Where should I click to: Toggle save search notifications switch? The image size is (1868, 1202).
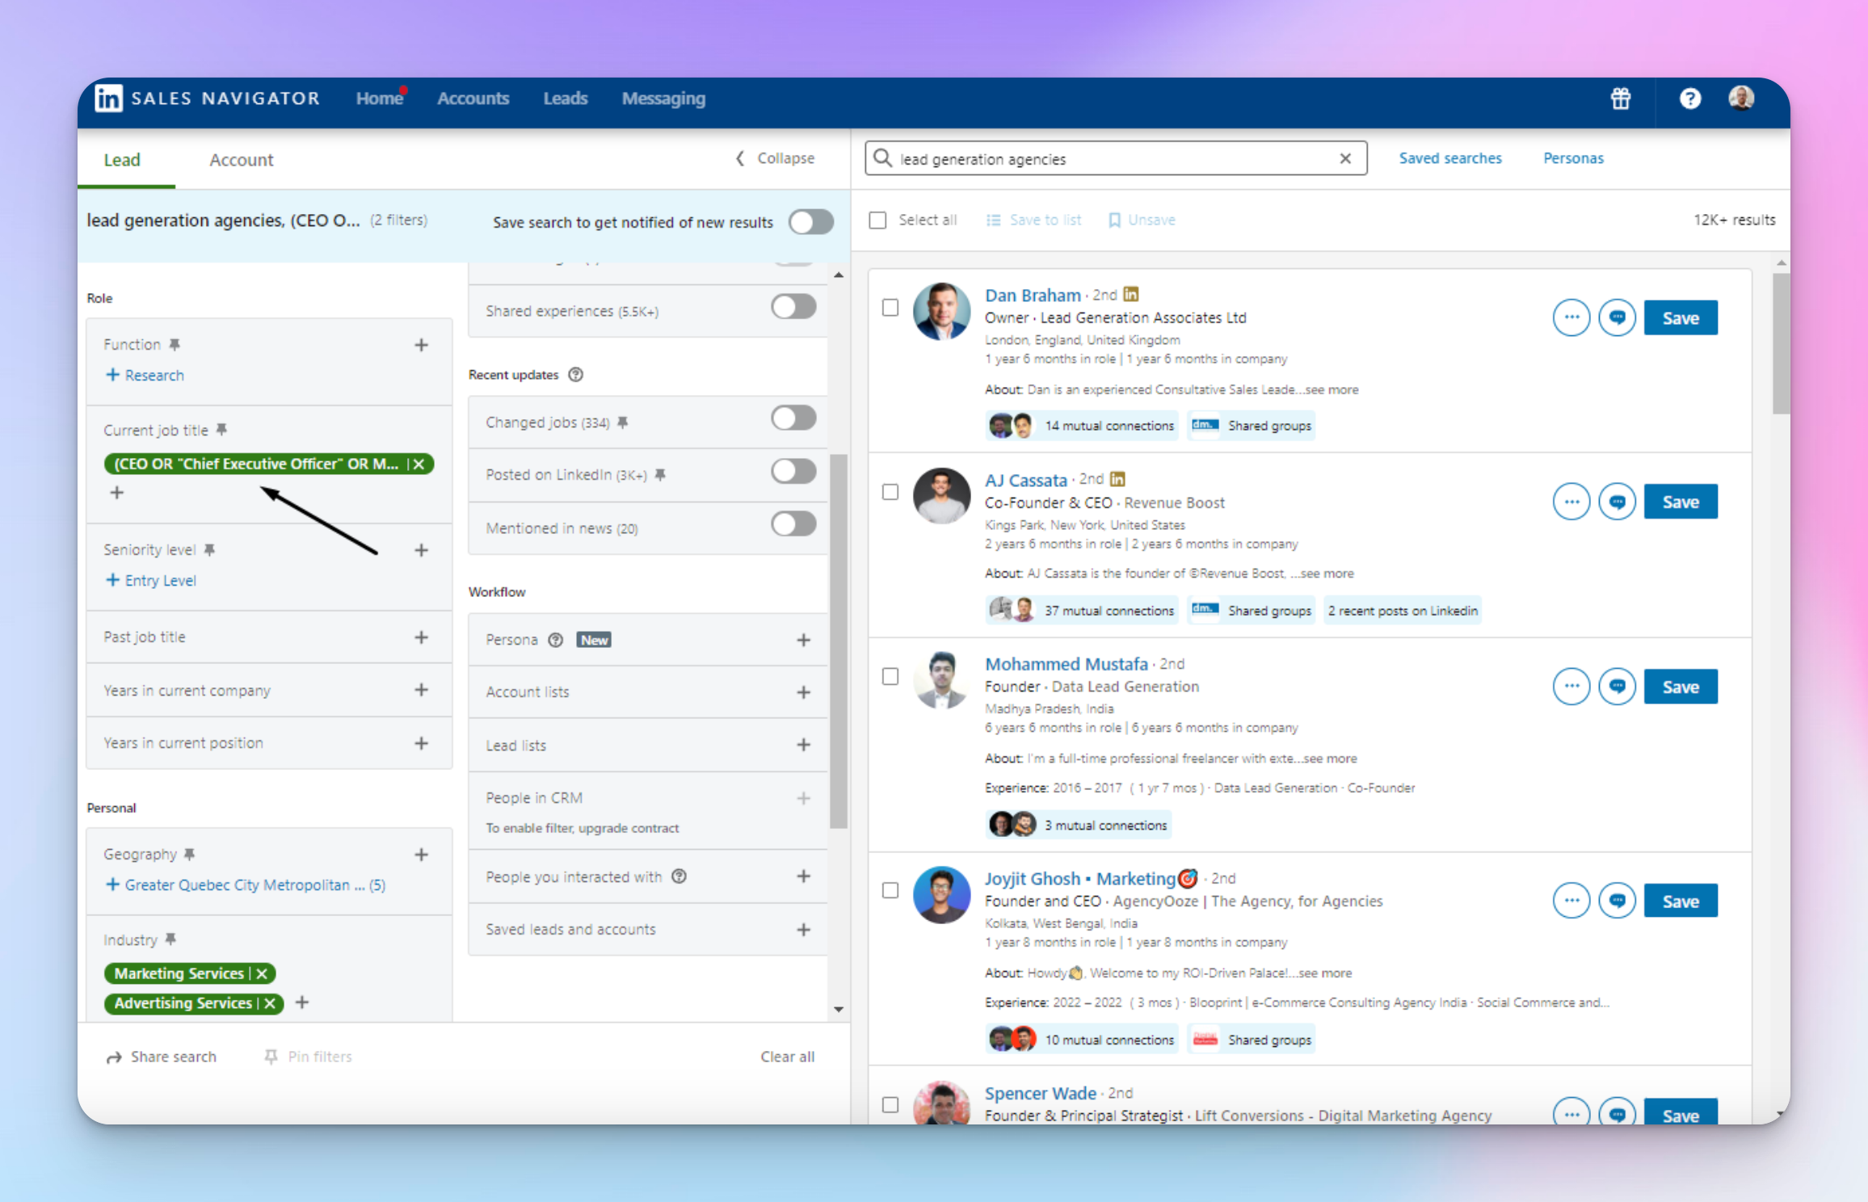pos(810,222)
